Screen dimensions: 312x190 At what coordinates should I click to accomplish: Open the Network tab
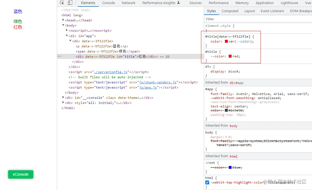(129, 3)
